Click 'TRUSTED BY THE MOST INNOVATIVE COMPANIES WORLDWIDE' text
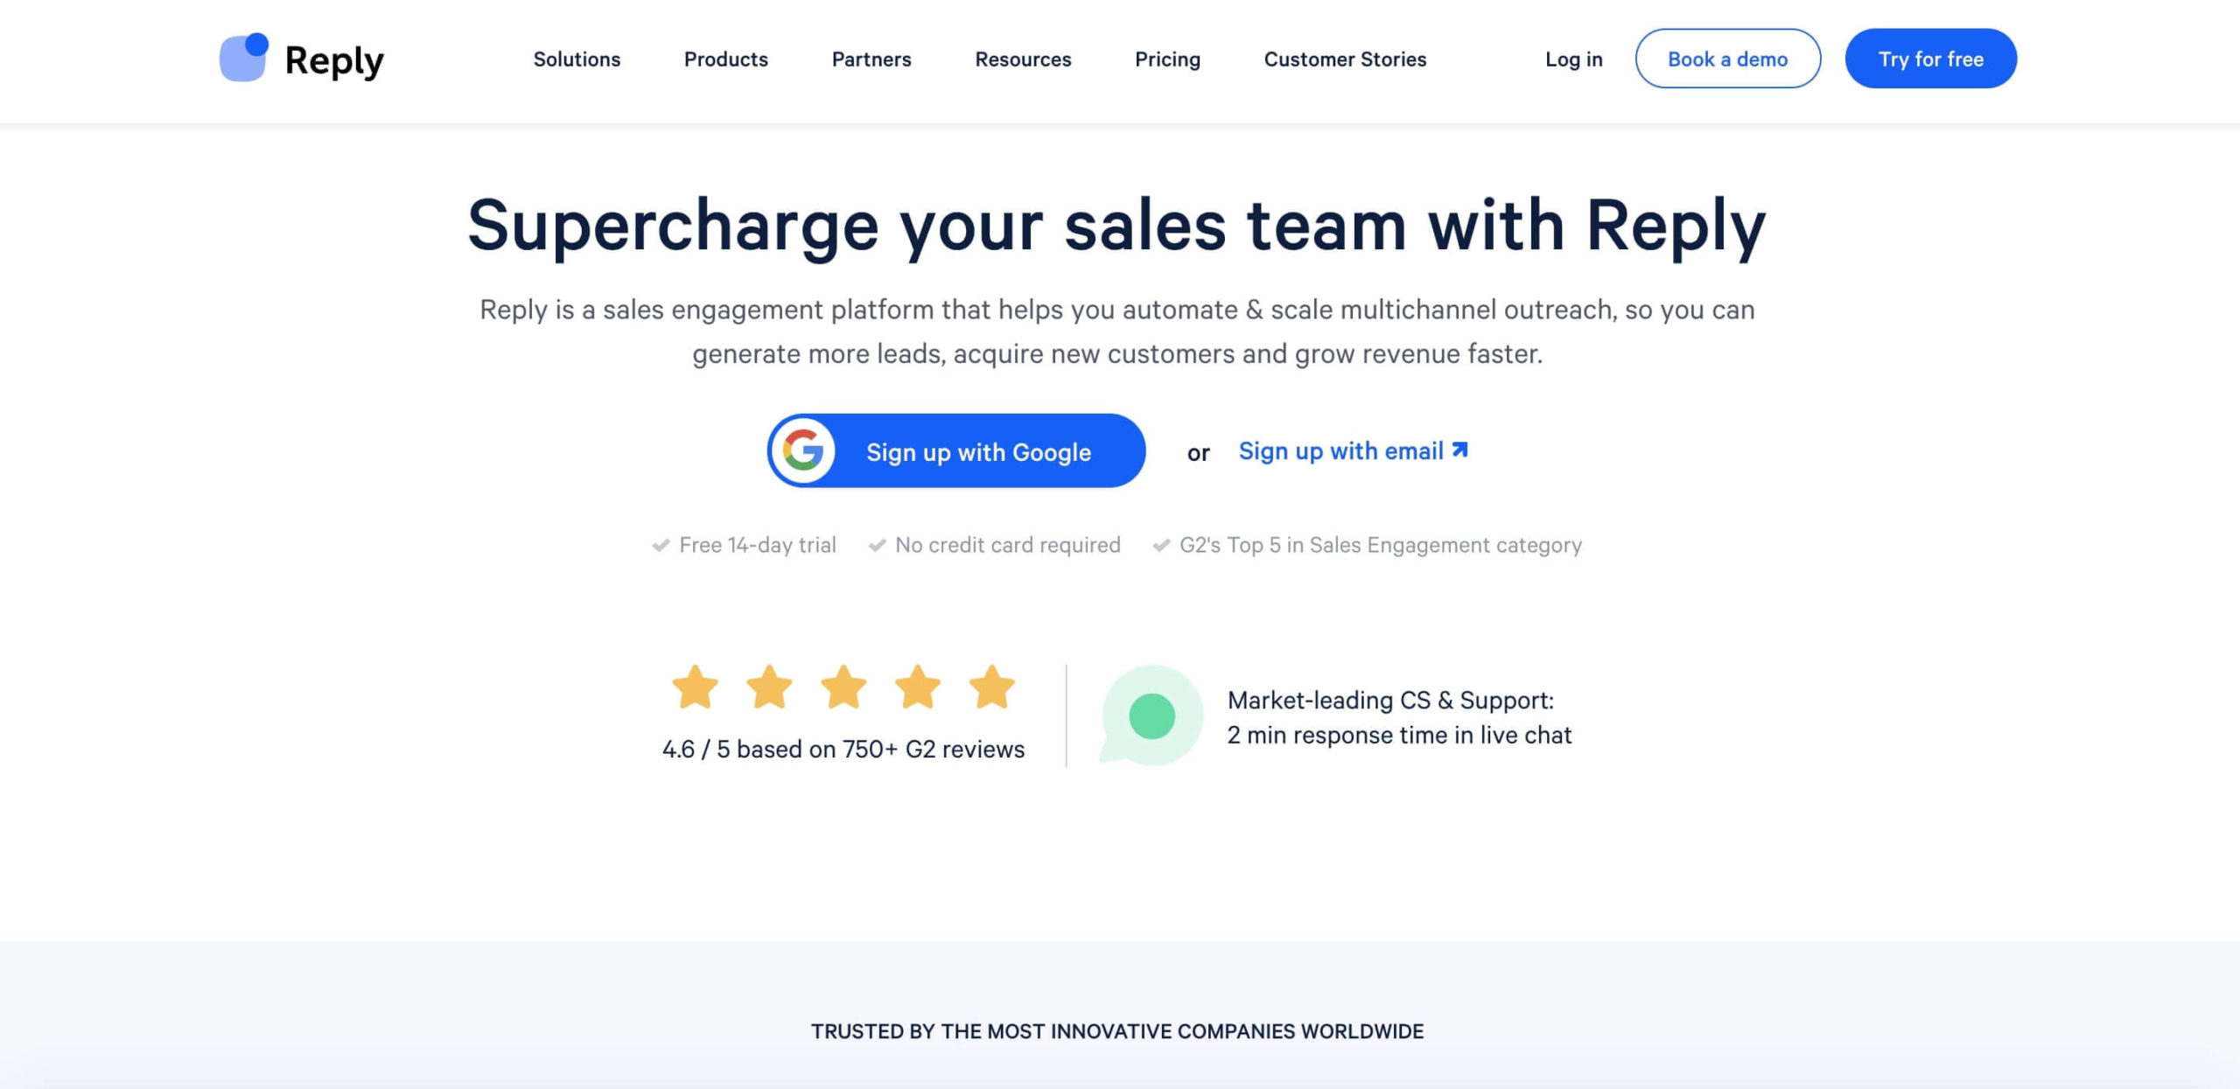2240x1089 pixels. (1117, 1031)
